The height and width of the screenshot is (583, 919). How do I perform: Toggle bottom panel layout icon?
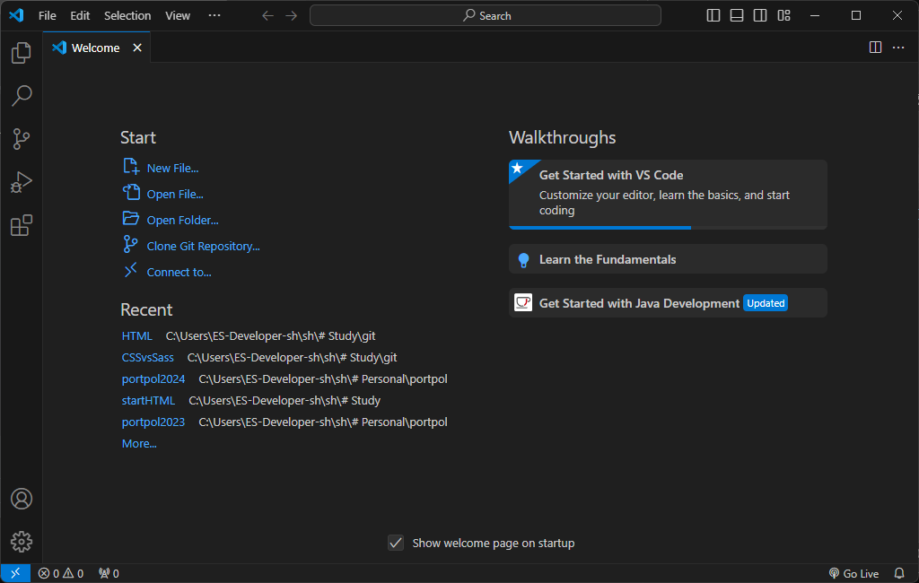point(737,15)
